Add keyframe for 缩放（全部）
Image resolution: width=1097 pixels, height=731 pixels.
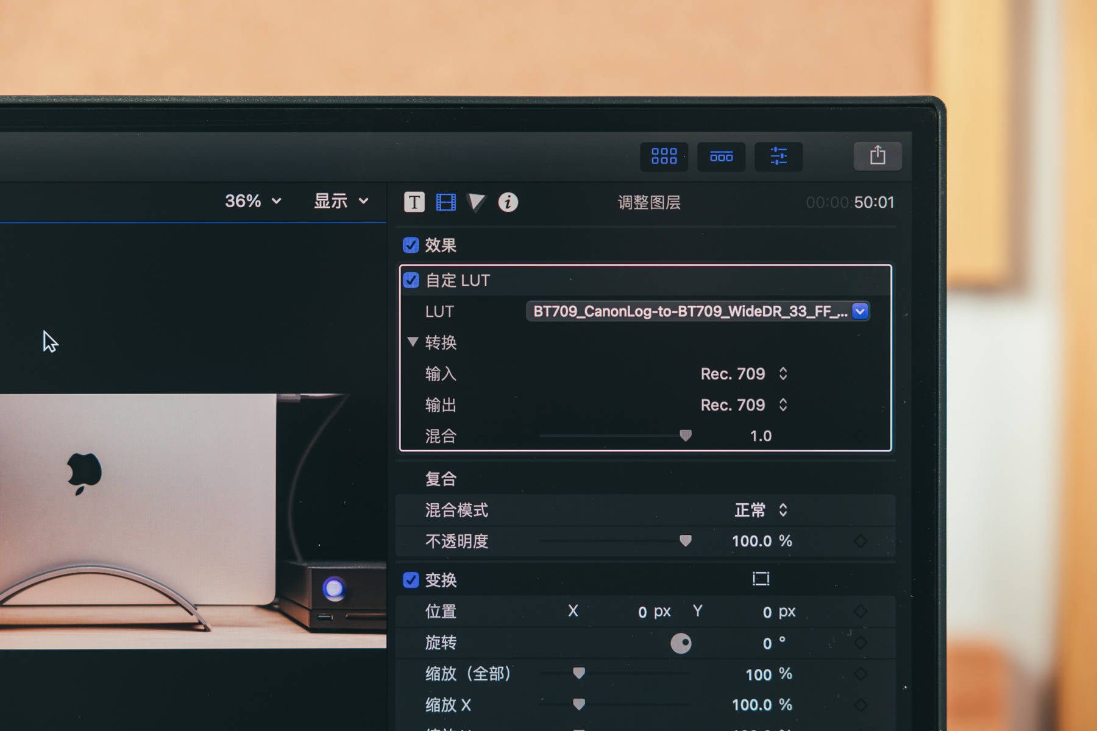point(860,674)
